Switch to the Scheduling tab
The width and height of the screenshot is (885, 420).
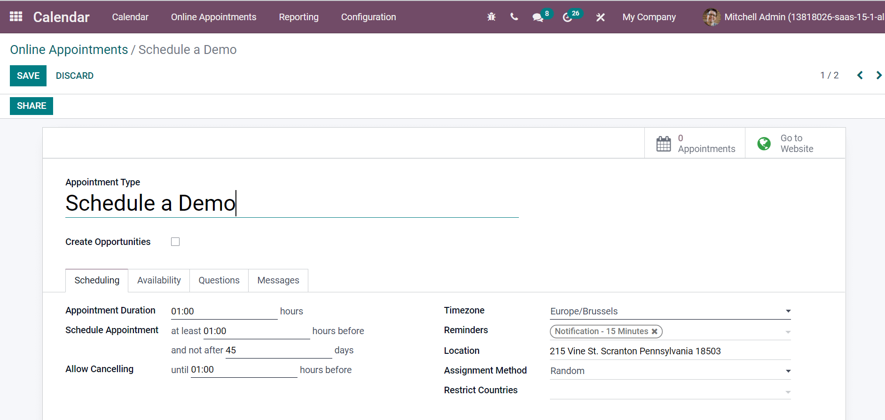(97, 280)
